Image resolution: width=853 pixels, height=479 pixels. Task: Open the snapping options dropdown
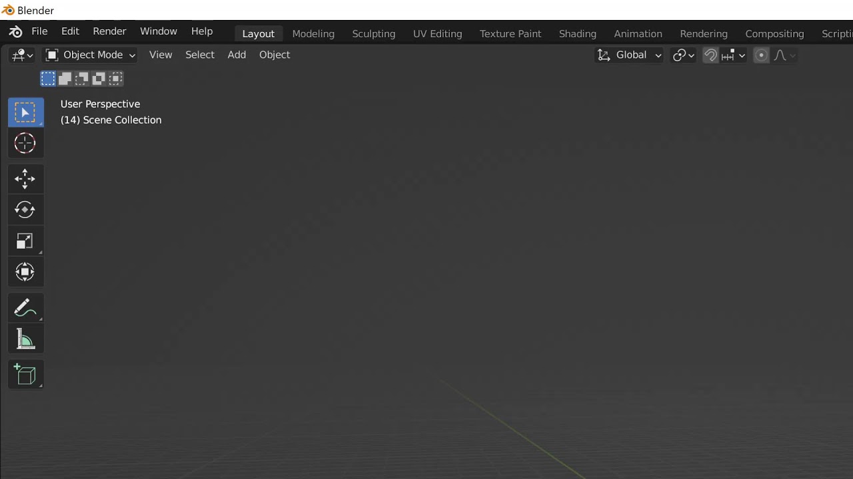coord(734,55)
